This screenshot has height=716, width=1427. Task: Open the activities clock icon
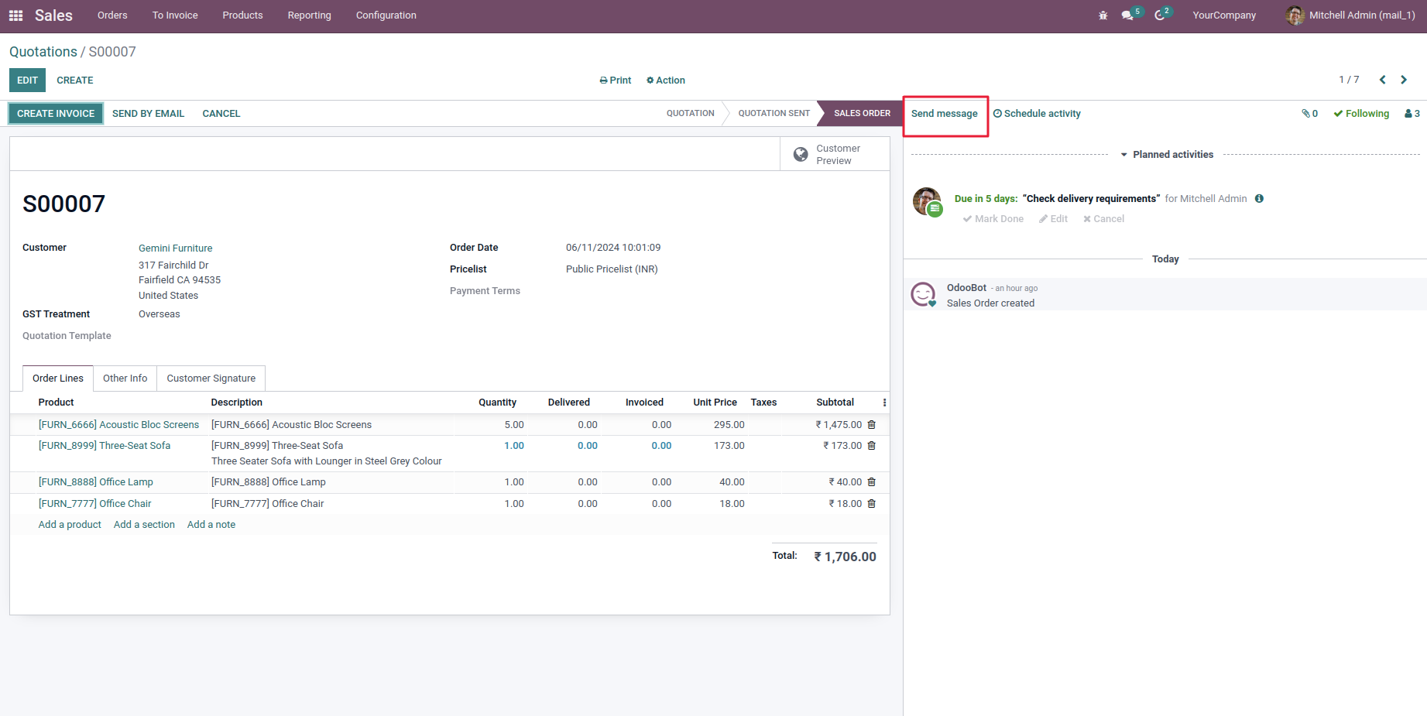coord(1160,15)
